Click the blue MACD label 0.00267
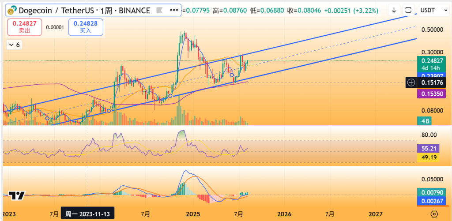452x221 pixels. 431,201
